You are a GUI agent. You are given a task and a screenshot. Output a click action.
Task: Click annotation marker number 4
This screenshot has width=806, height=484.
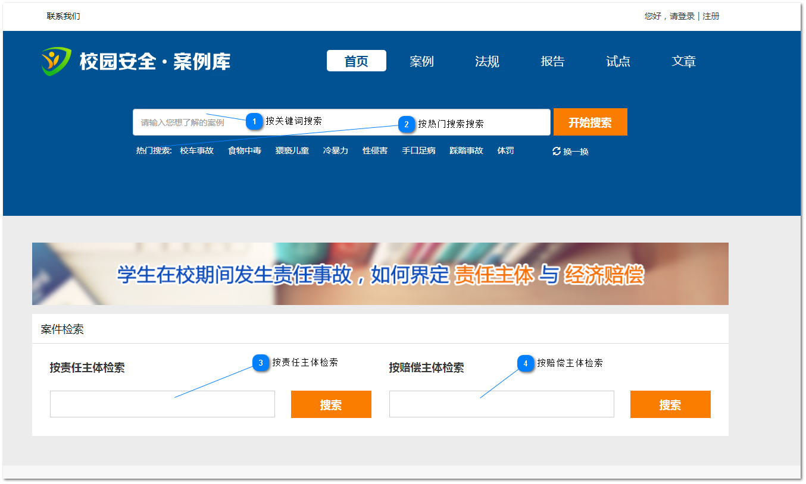(x=526, y=363)
